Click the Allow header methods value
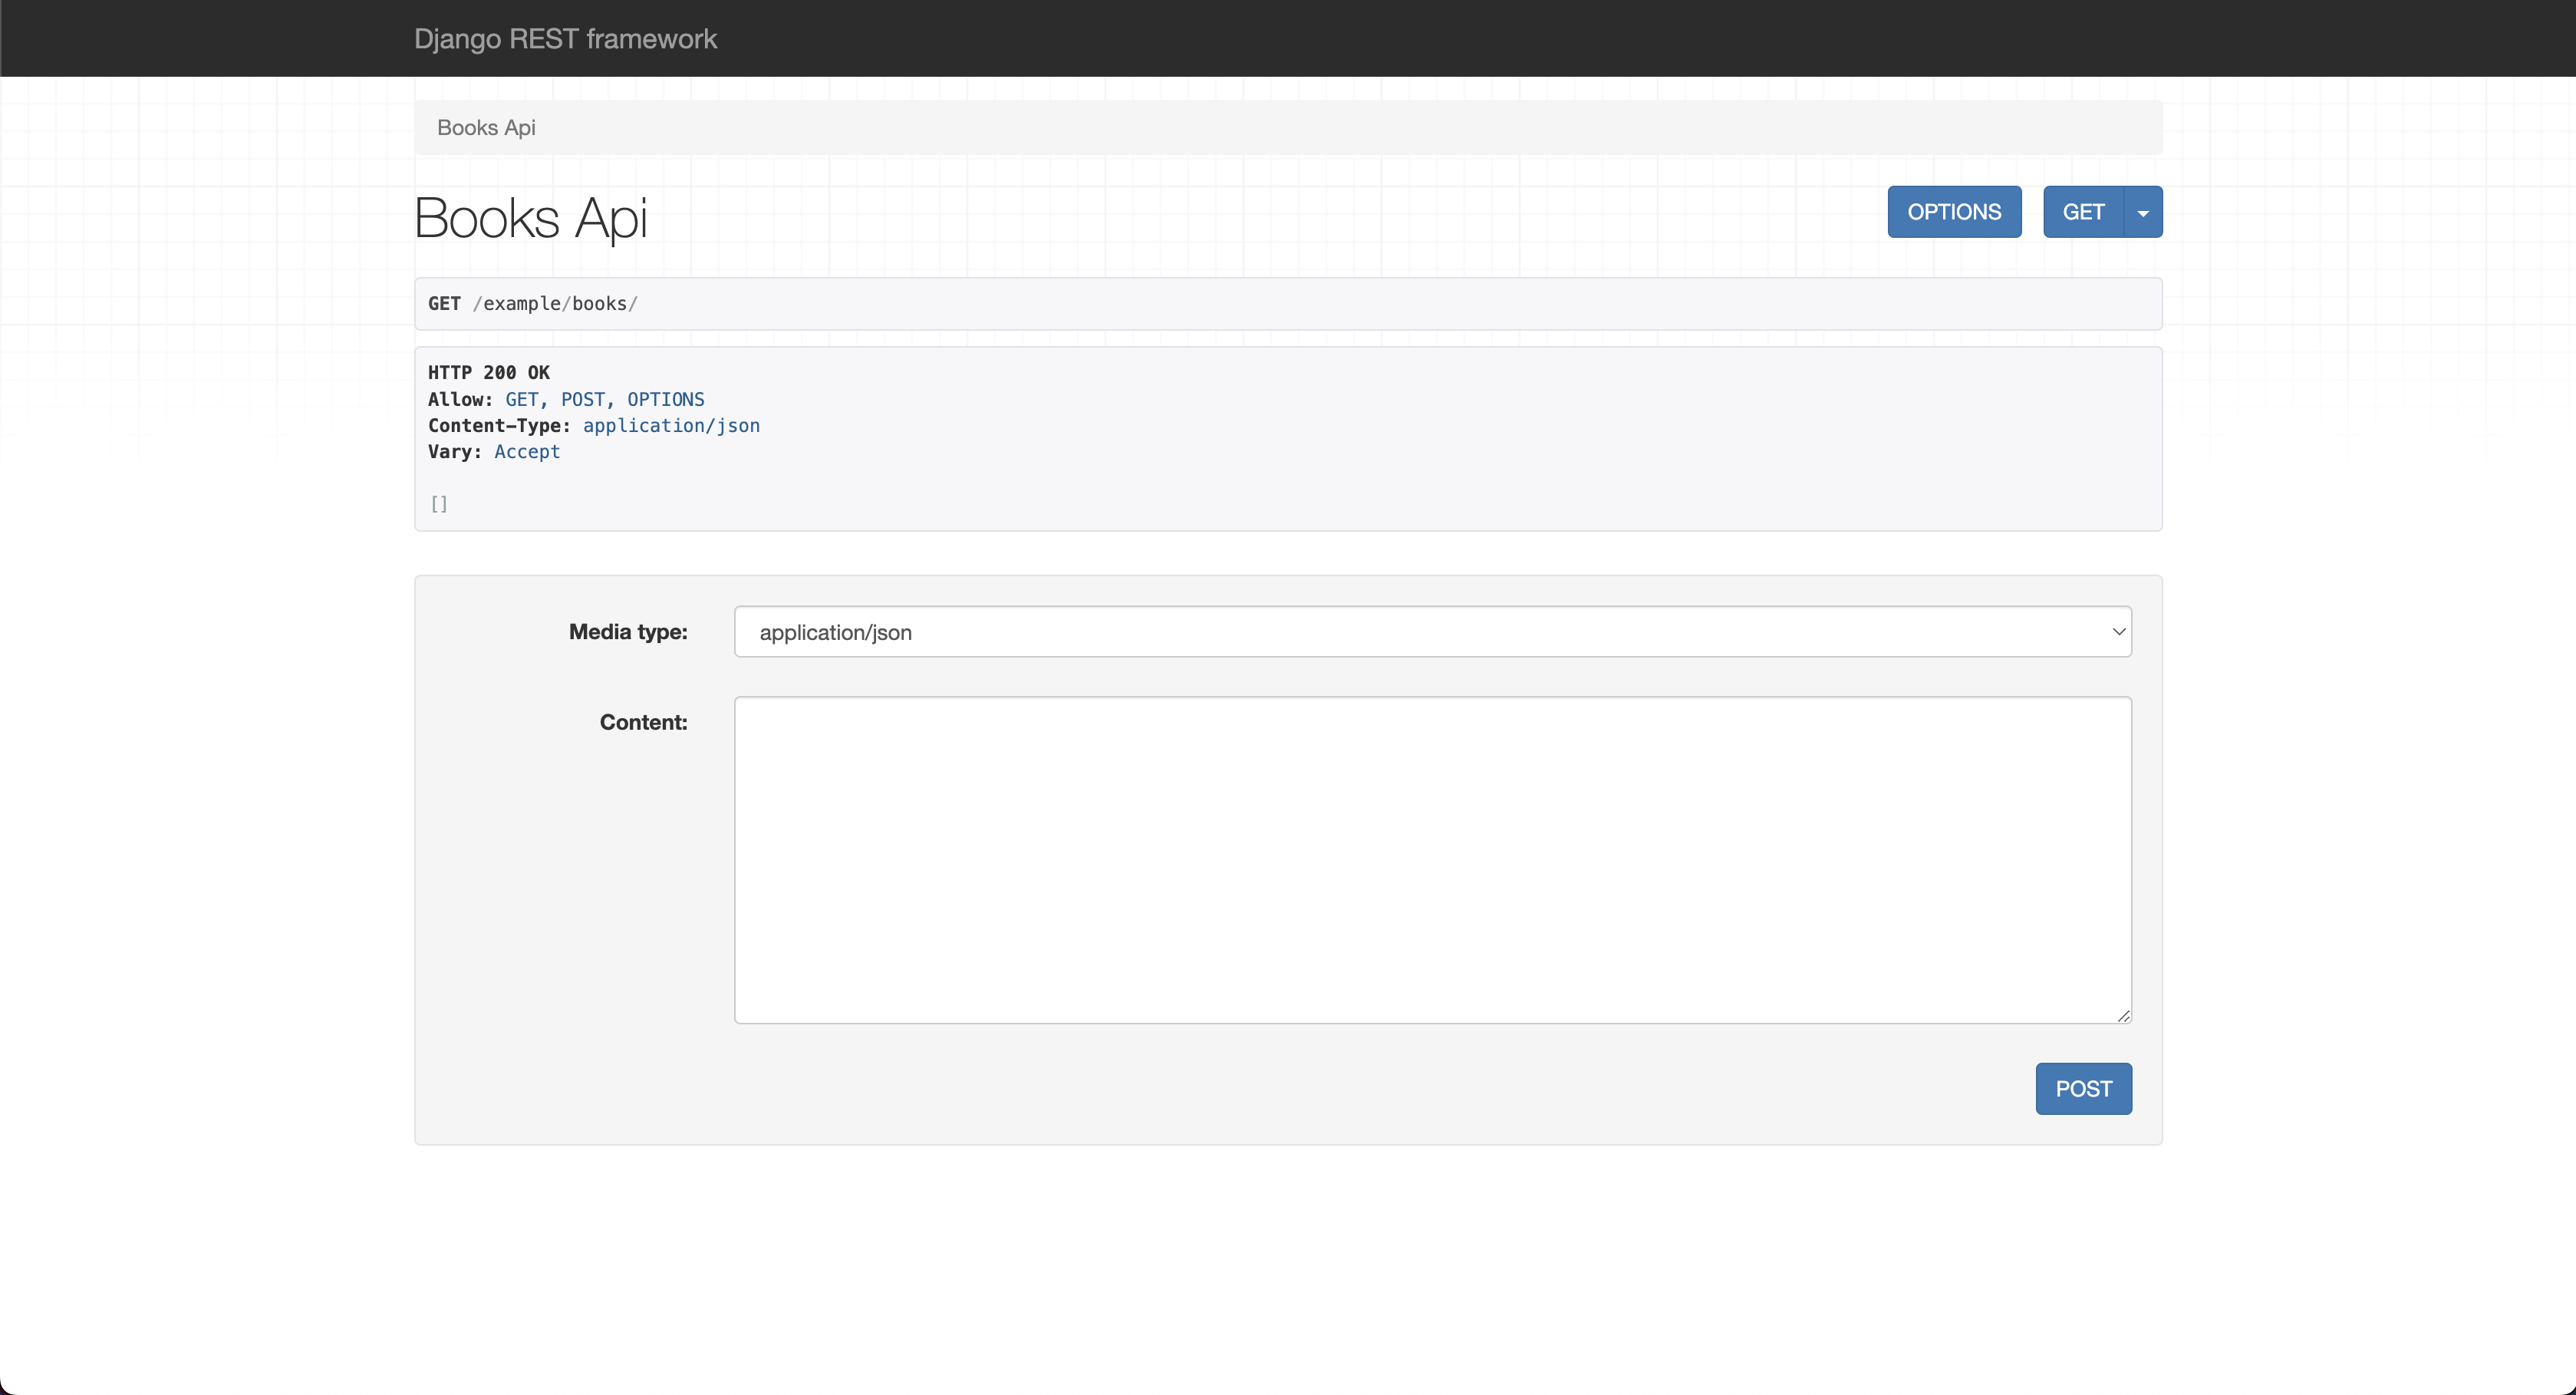 coord(604,400)
